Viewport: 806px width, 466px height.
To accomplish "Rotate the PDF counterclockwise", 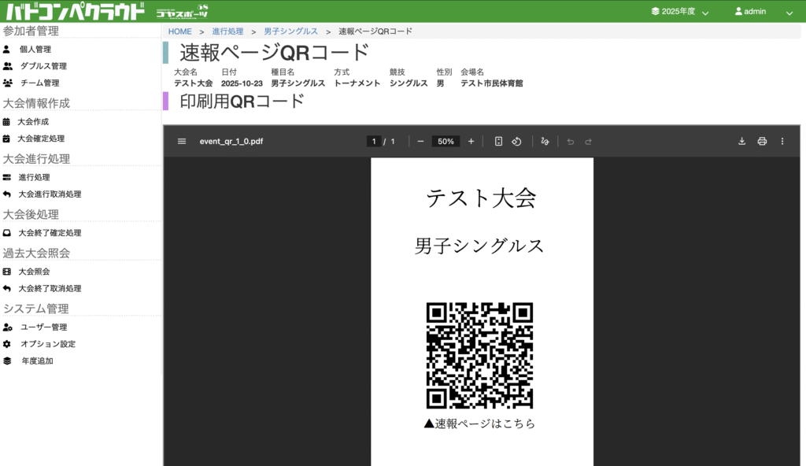I will [x=517, y=142].
